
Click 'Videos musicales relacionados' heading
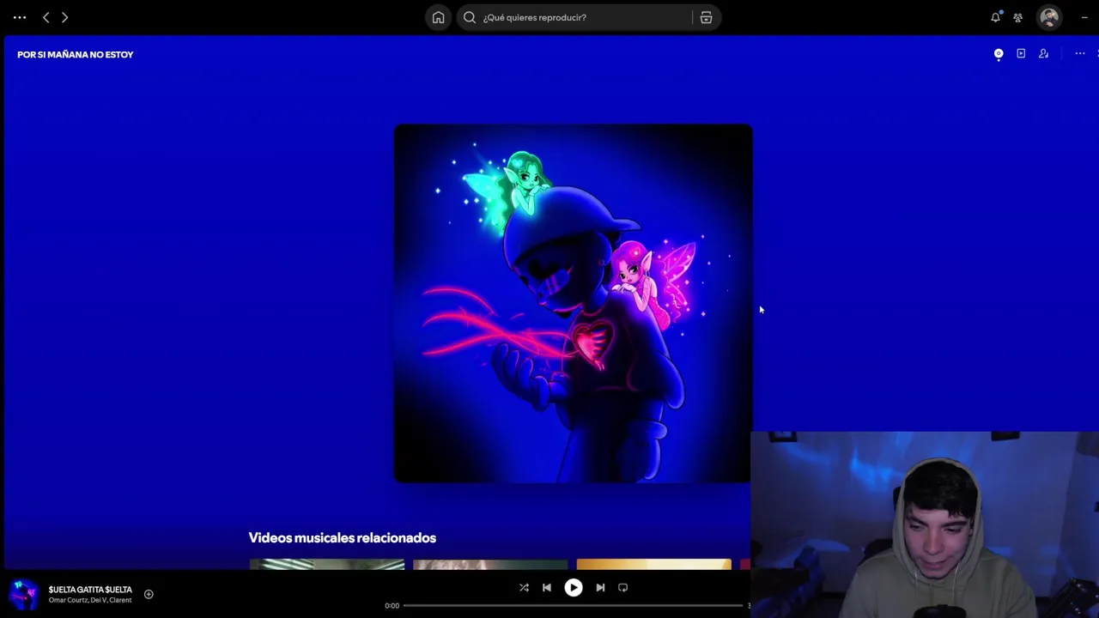pyautogui.click(x=343, y=537)
